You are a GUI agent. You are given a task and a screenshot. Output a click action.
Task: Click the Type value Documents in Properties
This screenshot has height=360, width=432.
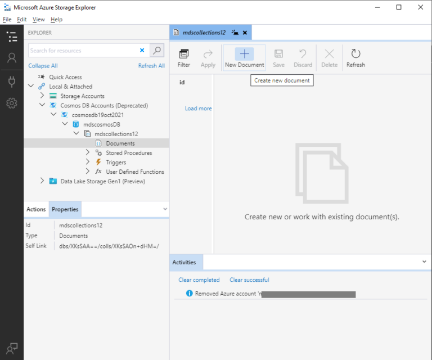pyautogui.click(x=73, y=236)
